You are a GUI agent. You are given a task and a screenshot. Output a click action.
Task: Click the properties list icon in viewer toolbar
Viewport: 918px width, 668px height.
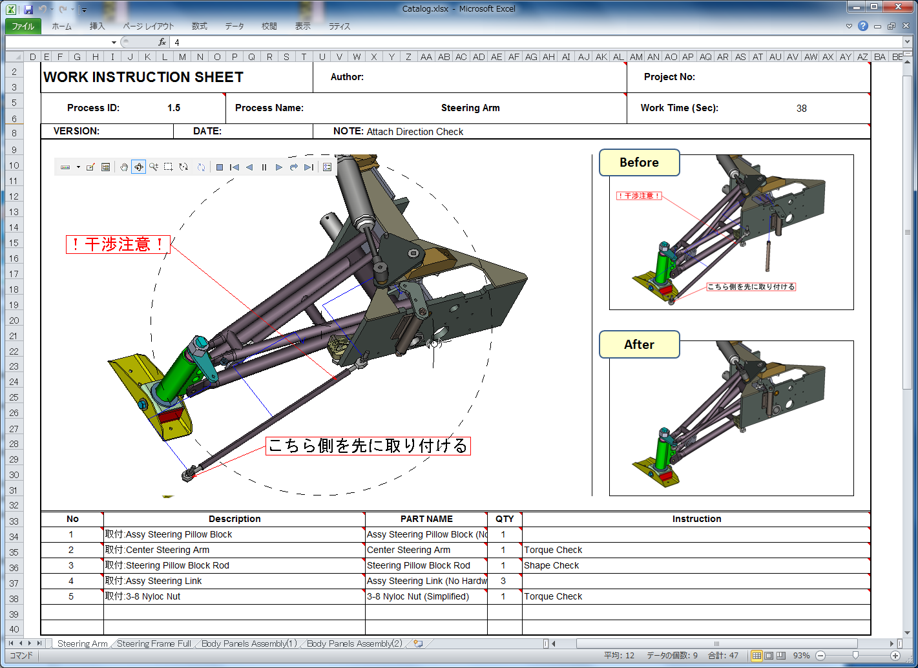click(x=328, y=167)
